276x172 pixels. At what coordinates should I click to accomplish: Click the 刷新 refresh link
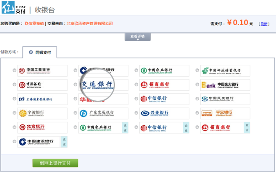264,24
